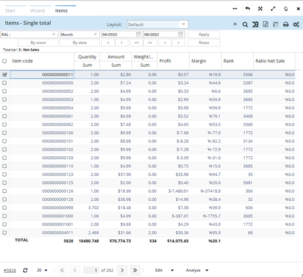303x277 pixels.
Task: Click the Apply button
Action: click(204, 35)
